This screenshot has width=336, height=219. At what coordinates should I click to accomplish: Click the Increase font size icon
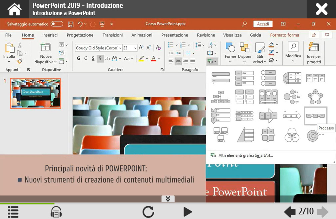point(141,47)
